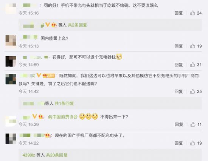Reply to the 国内能跟上么 comment

coord(179,46)
